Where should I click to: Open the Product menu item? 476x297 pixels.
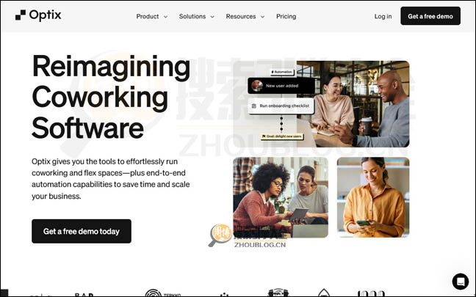pos(148,16)
